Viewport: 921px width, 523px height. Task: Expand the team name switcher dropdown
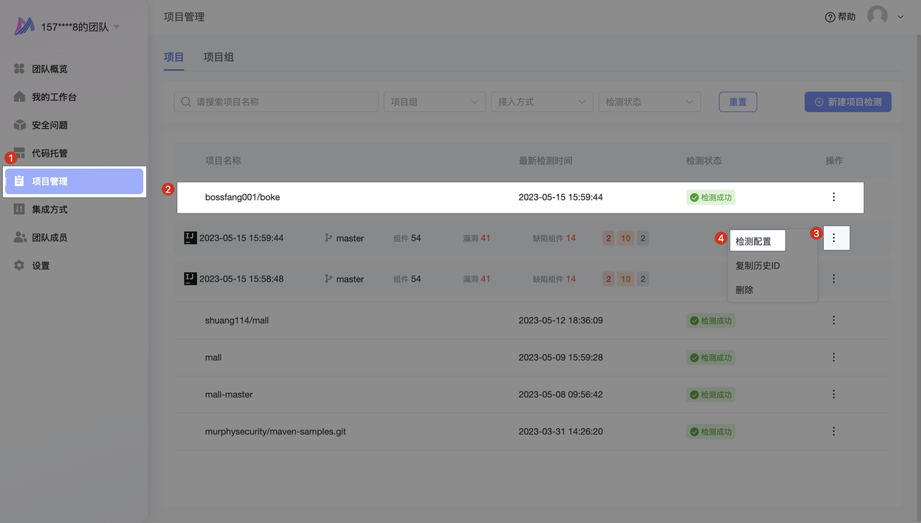pos(116,27)
